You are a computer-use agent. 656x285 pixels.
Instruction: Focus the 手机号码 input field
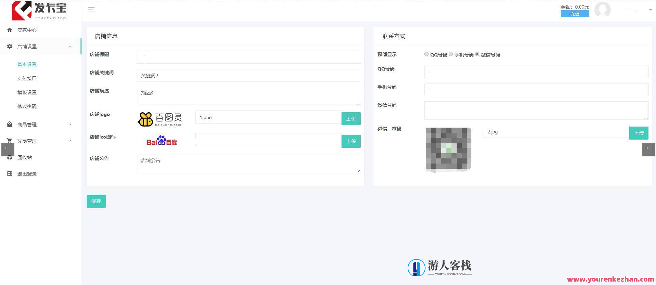coord(536,90)
